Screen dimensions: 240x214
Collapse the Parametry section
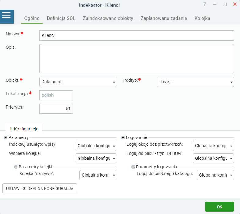coord(6,138)
